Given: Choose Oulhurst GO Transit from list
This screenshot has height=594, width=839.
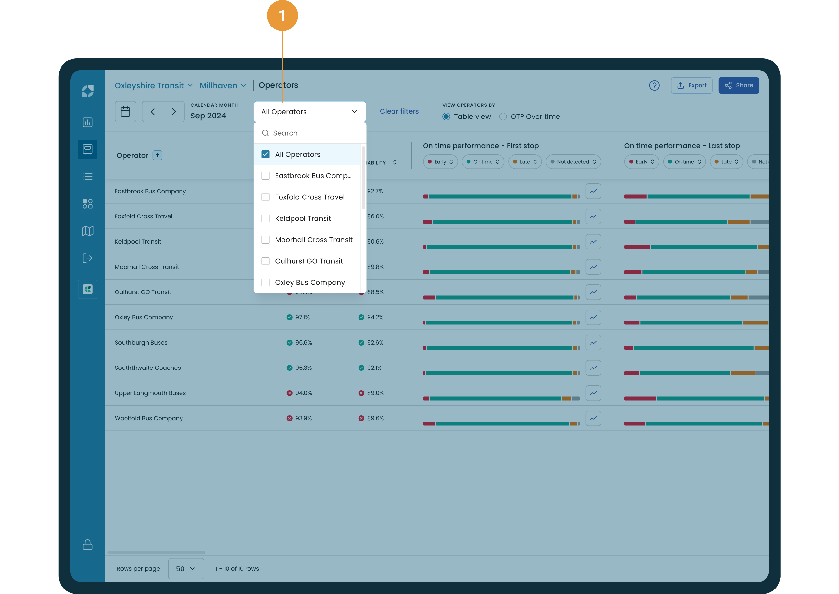Looking at the screenshot, I should [x=309, y=261].
